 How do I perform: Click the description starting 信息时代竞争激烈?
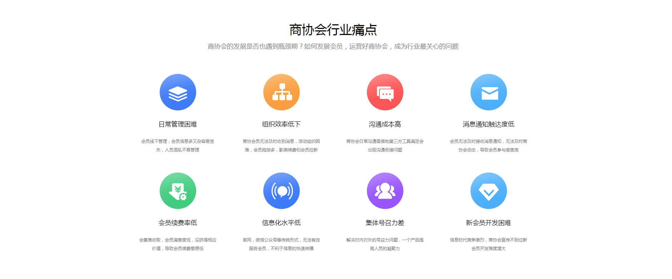pyautogui.click(x=489, y=244)
